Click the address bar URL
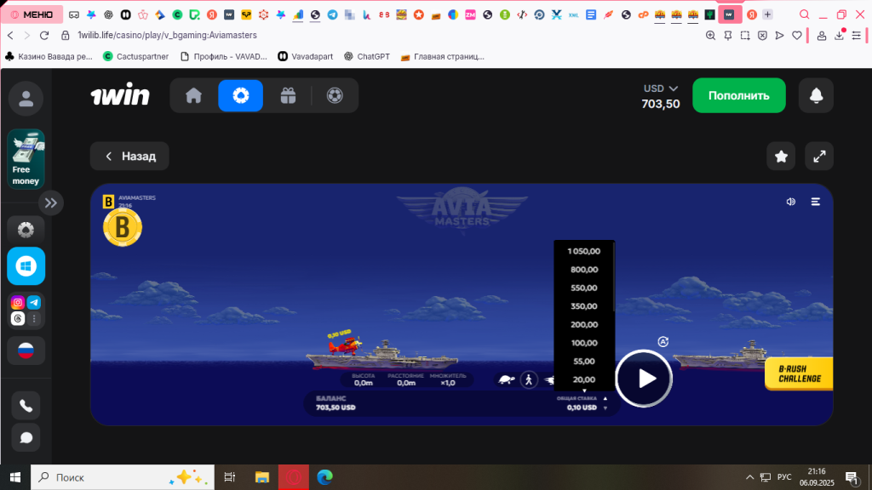 pos(167,35)
